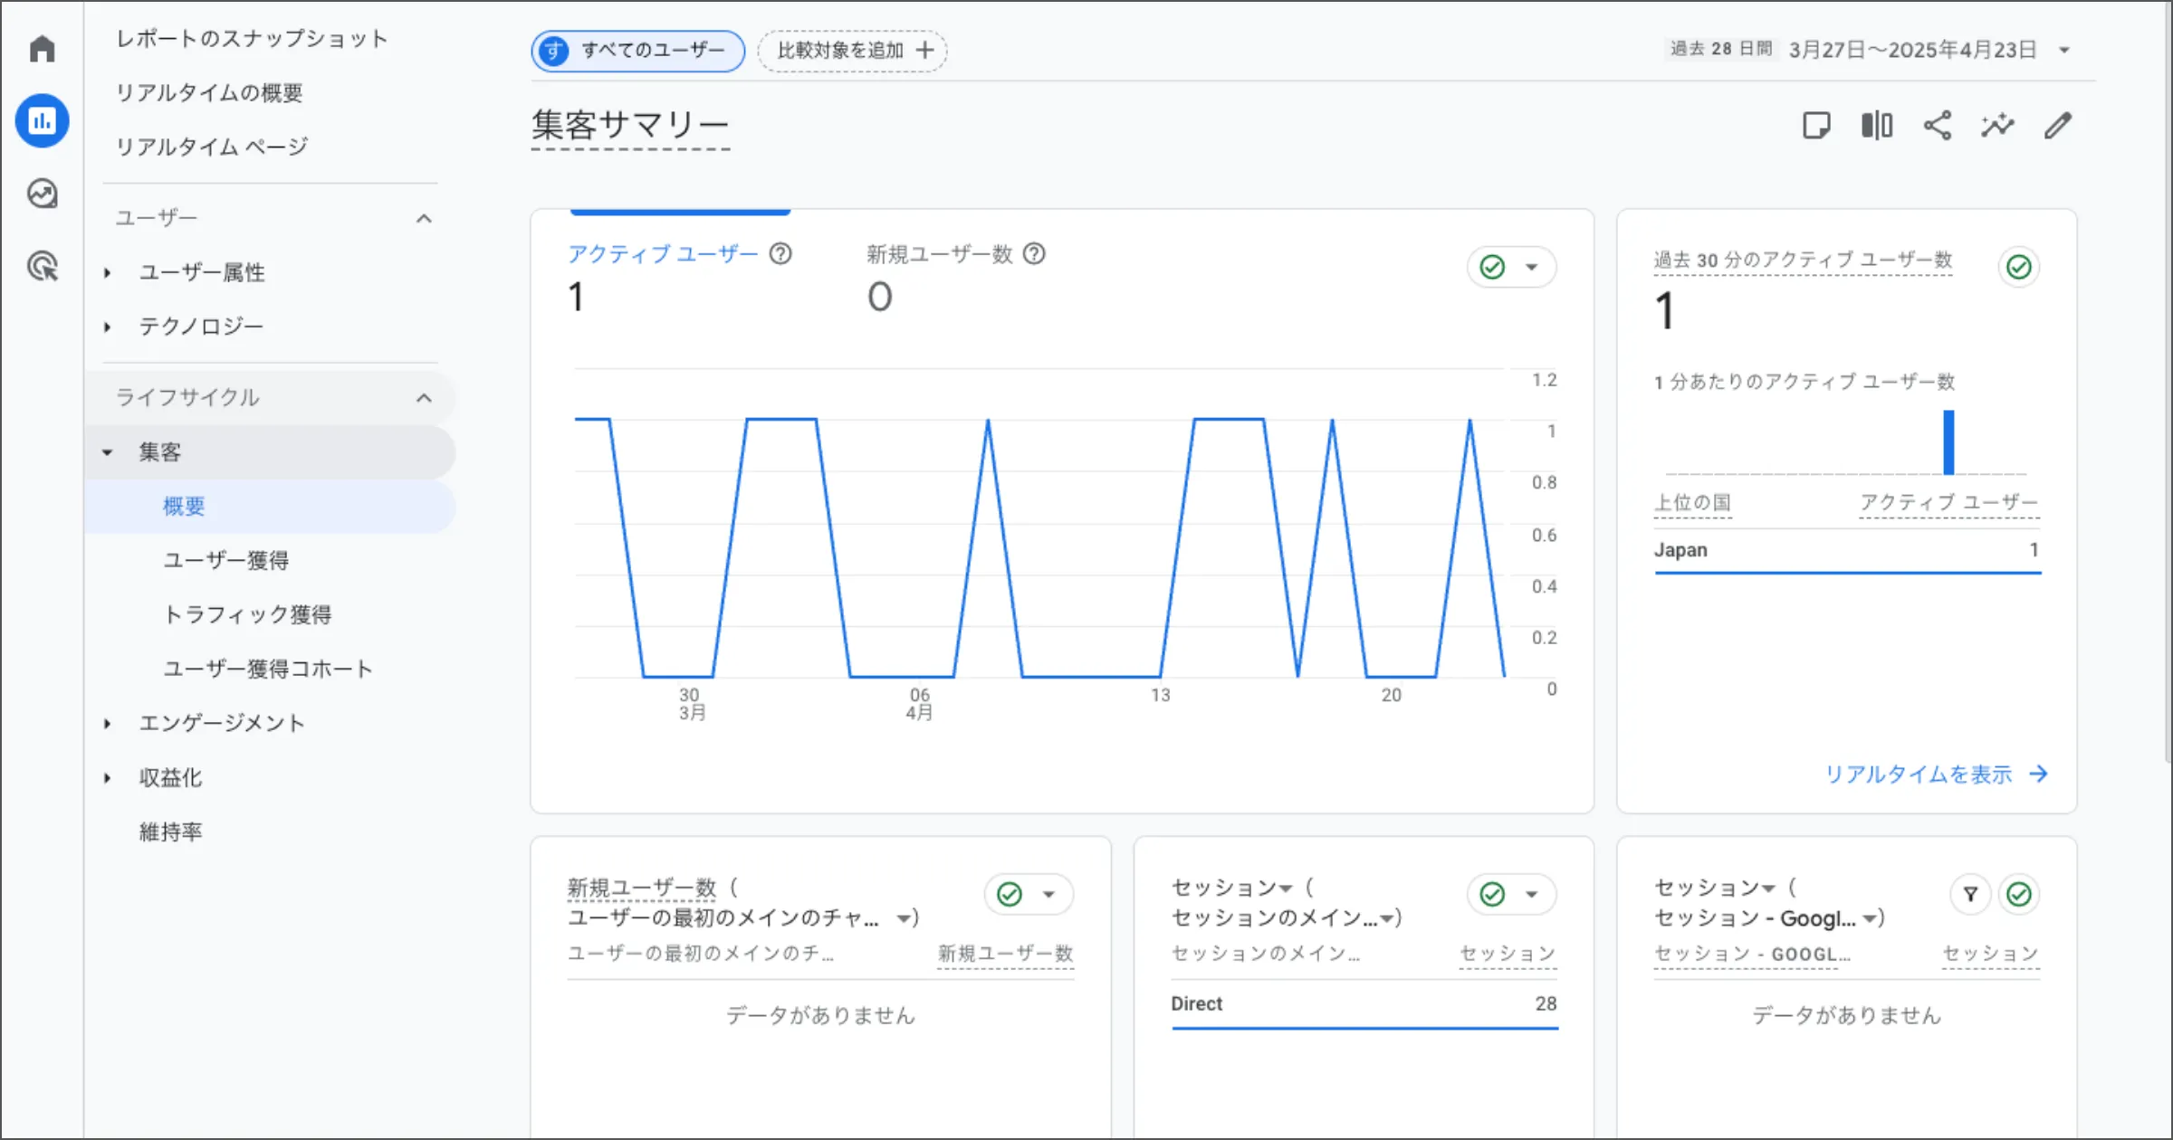
Task: Click the Japan country row
Action: click(1847, 550)
